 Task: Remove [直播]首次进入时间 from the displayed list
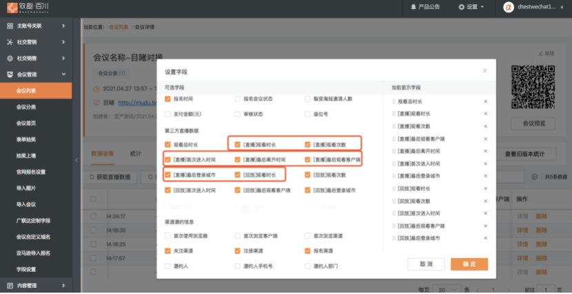(486, 164)
